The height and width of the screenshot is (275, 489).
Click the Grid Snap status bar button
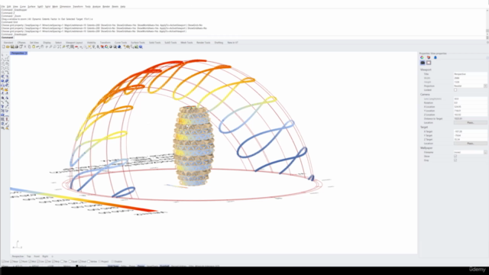(113, 267)
